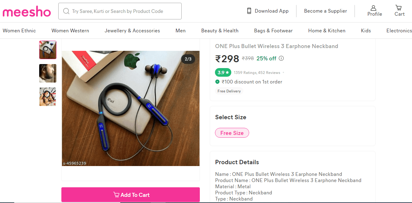The image size is (412, 203).
Task: Expand the Women Ethnic category
Action: pos(19,31)
